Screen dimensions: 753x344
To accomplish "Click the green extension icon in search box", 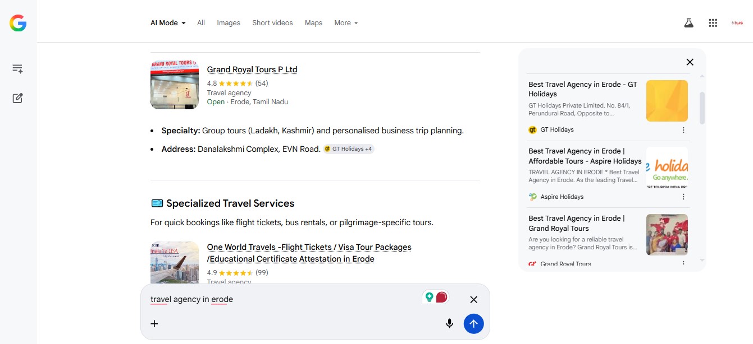I will [x=430, y=297].
